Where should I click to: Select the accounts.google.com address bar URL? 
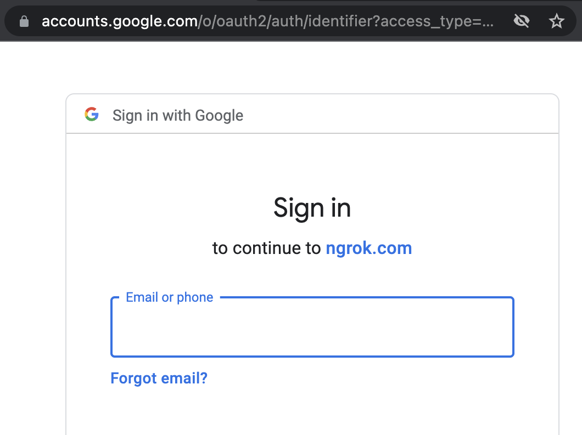click(267, 21)
